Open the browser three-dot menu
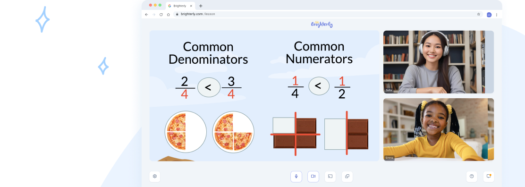The height and width of the screenshot is (187, 525). click(x=497, y=15)
